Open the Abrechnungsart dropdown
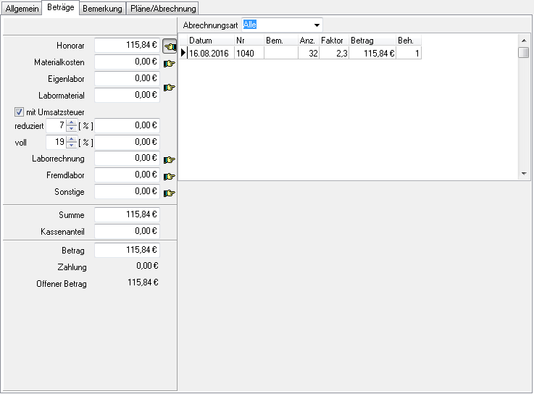Viewport: 534px width, 394px height. pyautogui.click(x=317, y=25)
